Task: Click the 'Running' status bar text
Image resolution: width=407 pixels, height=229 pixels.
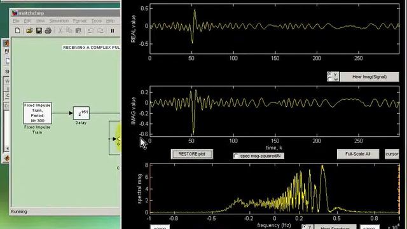Action: point(19,212)
